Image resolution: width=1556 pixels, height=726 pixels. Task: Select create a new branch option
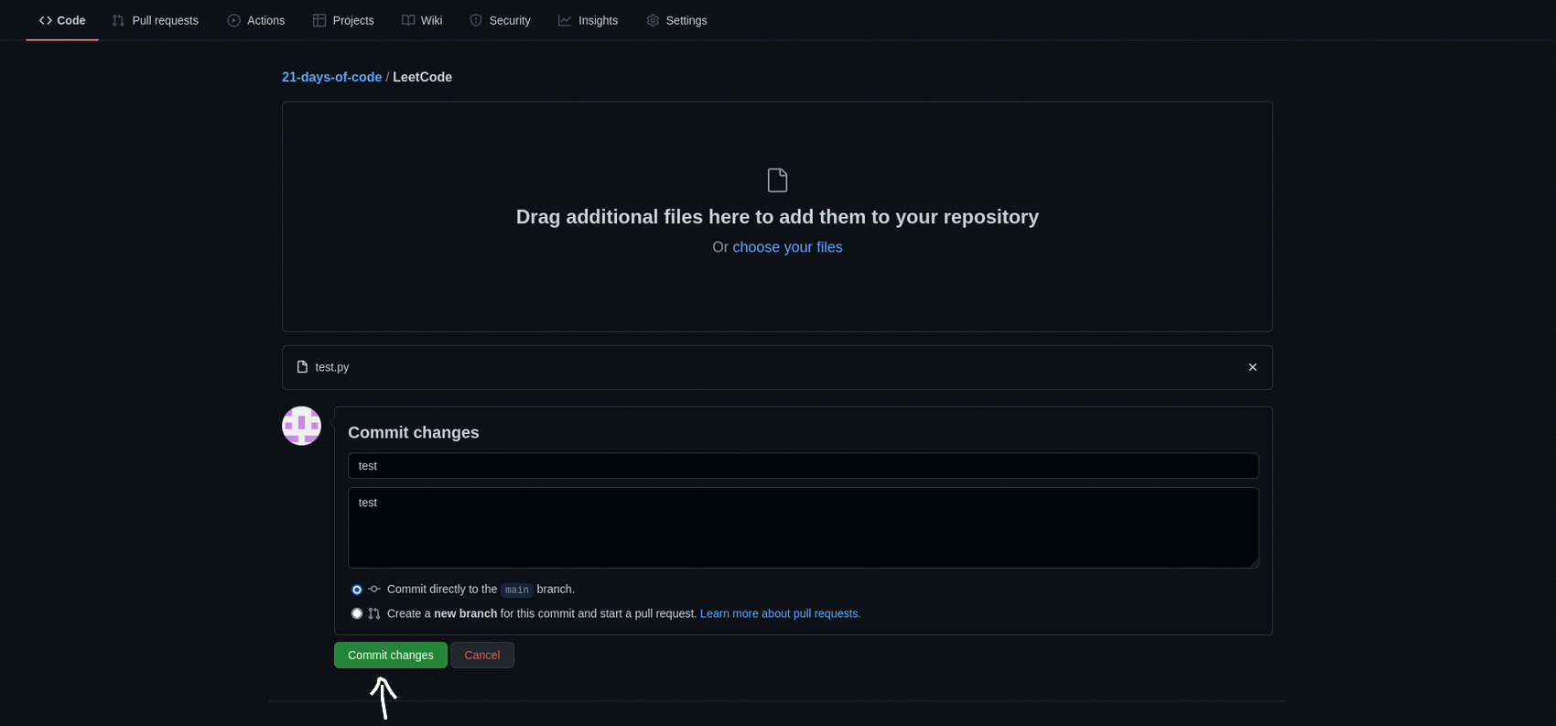(x=357, y=613)
